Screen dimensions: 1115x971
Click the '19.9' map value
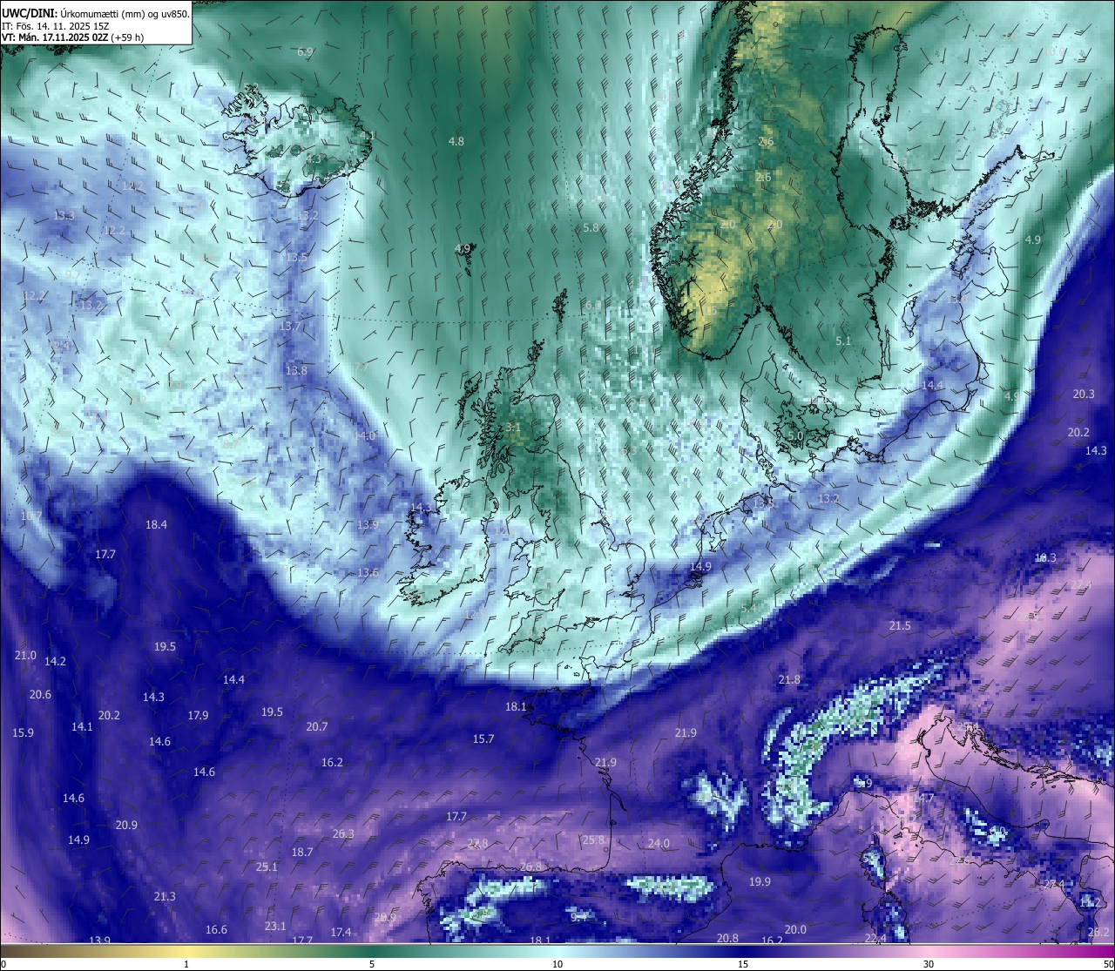(x=760, y=882)
